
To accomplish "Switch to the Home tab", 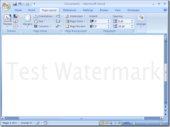I will tap(18, 10).
